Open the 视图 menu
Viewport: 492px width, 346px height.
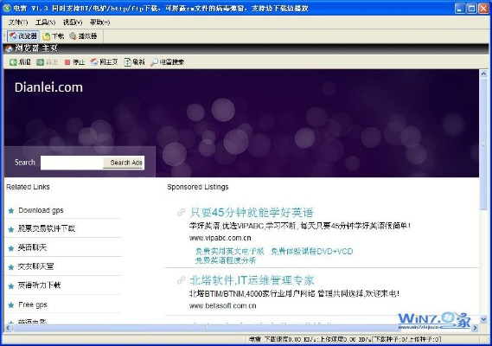(x=73, y=22)
